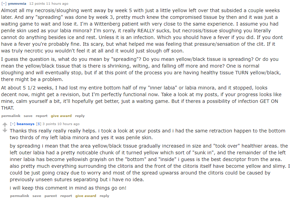Open permalink of ymmvmia's comment

11,116
